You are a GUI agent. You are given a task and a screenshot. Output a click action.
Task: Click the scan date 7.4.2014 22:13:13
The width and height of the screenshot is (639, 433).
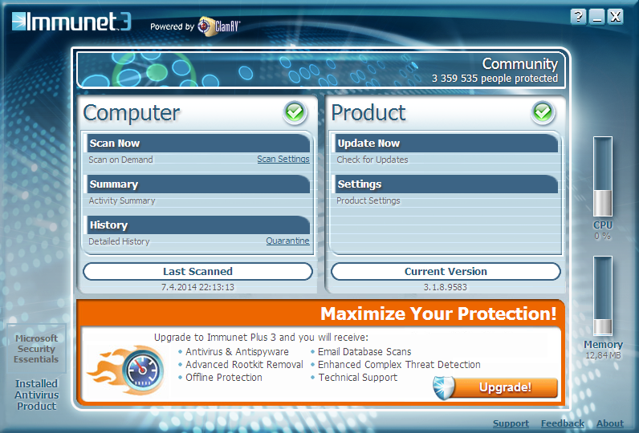[x=197, y=287]
